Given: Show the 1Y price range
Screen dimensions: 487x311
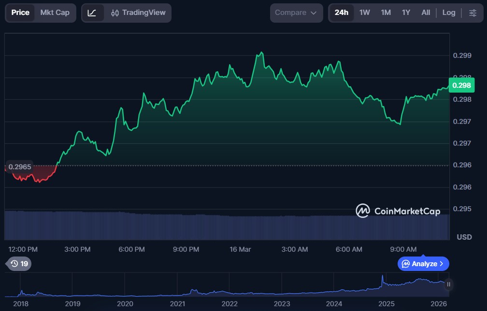Looking at the screenshot, I should coord(406,13).
